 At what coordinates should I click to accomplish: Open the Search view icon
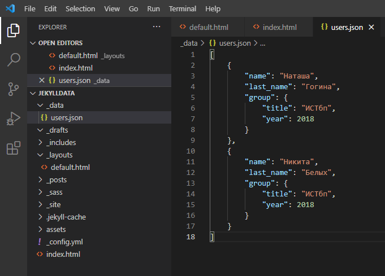13,60
